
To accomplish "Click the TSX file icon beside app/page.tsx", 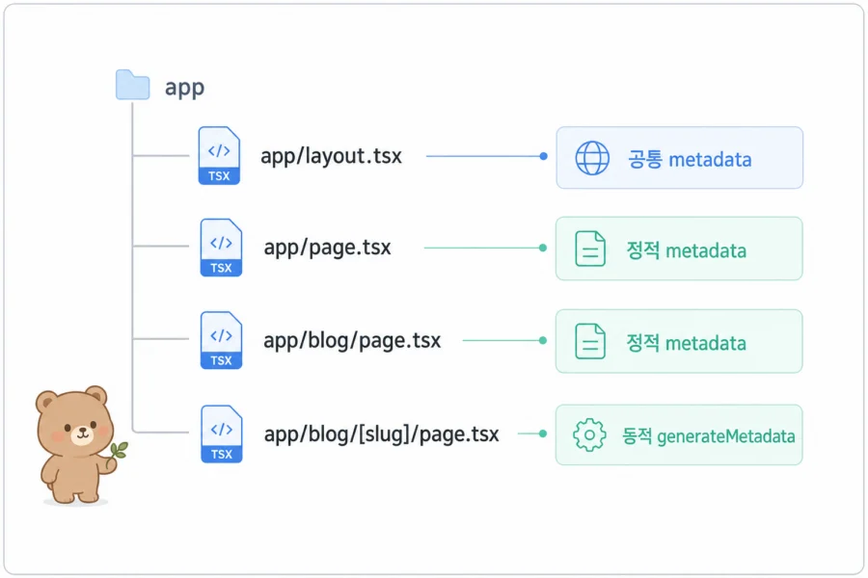I will point(221,248).
